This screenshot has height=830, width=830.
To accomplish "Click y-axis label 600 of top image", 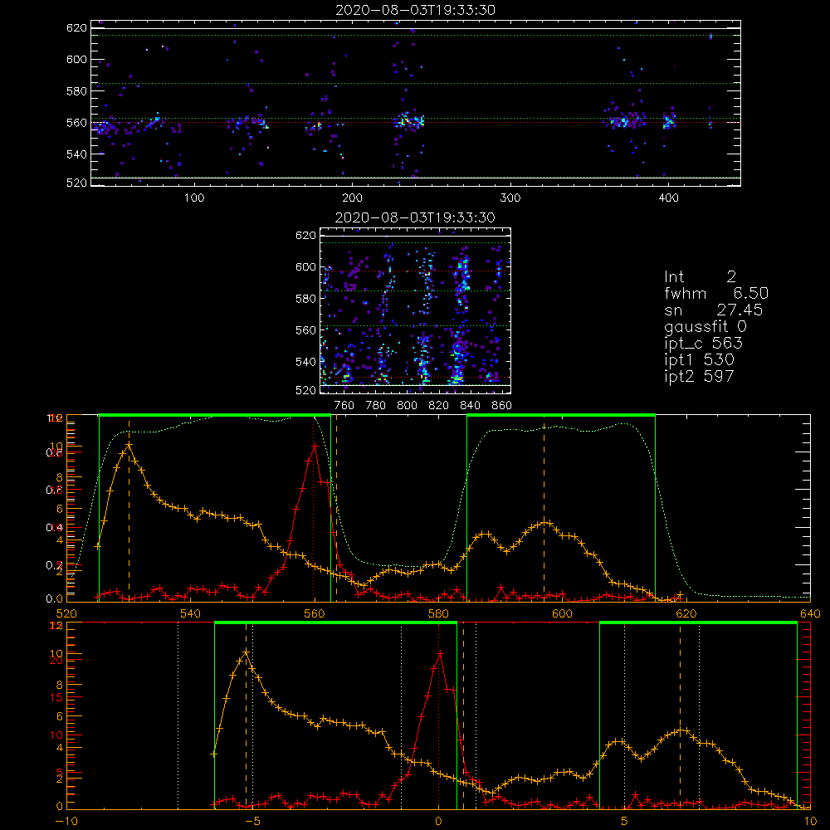I will point(76,59).
